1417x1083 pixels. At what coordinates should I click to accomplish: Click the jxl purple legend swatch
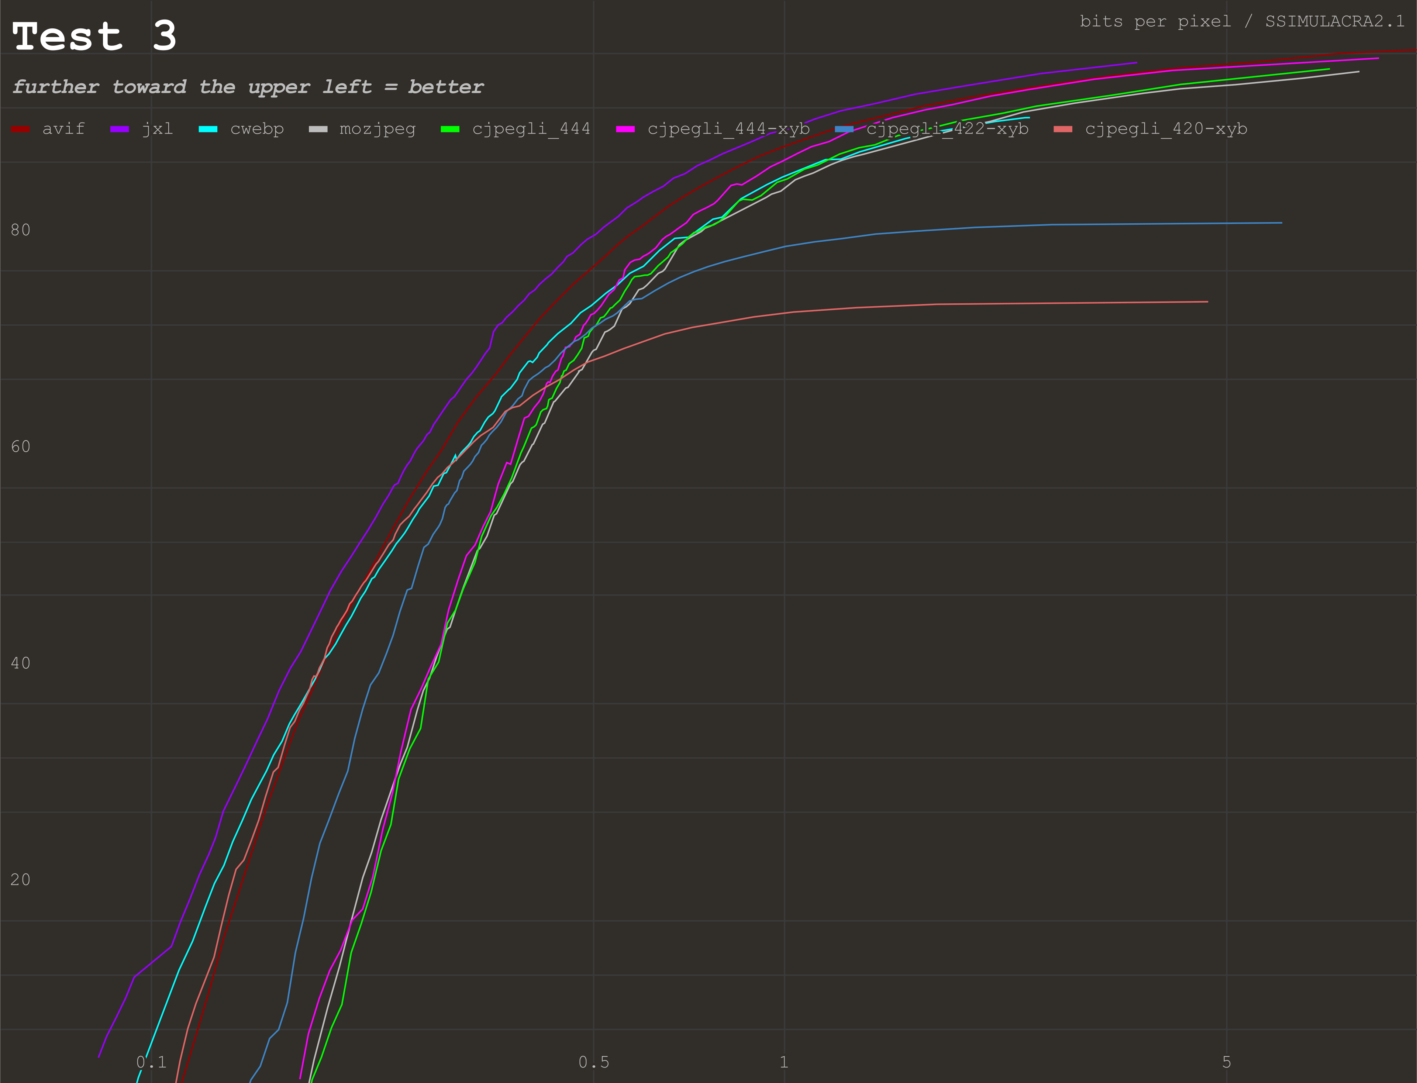119,130
